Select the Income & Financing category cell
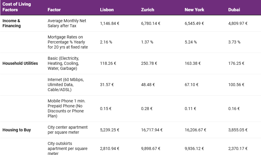Screen dimensions: 261x155 point(12,23)
